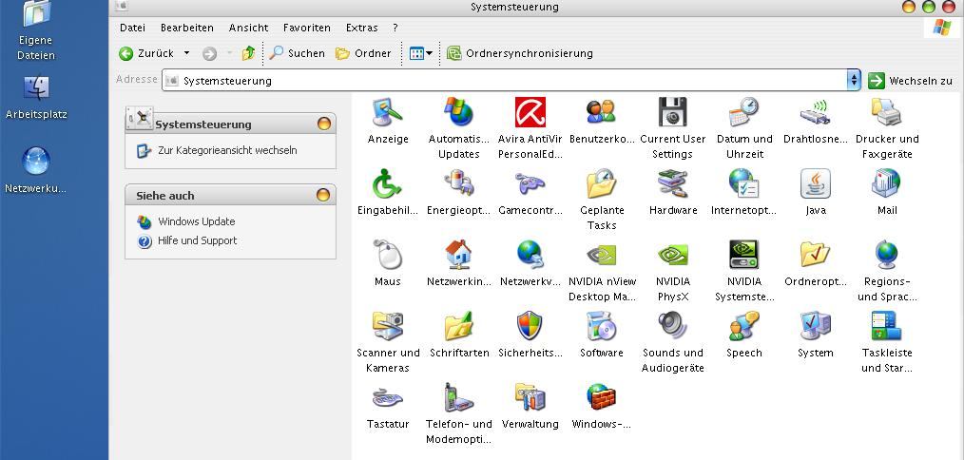Click Zur Kategorieansicht wechseln link
Viewport: 964px width, 460px height.
pos(227,150)
